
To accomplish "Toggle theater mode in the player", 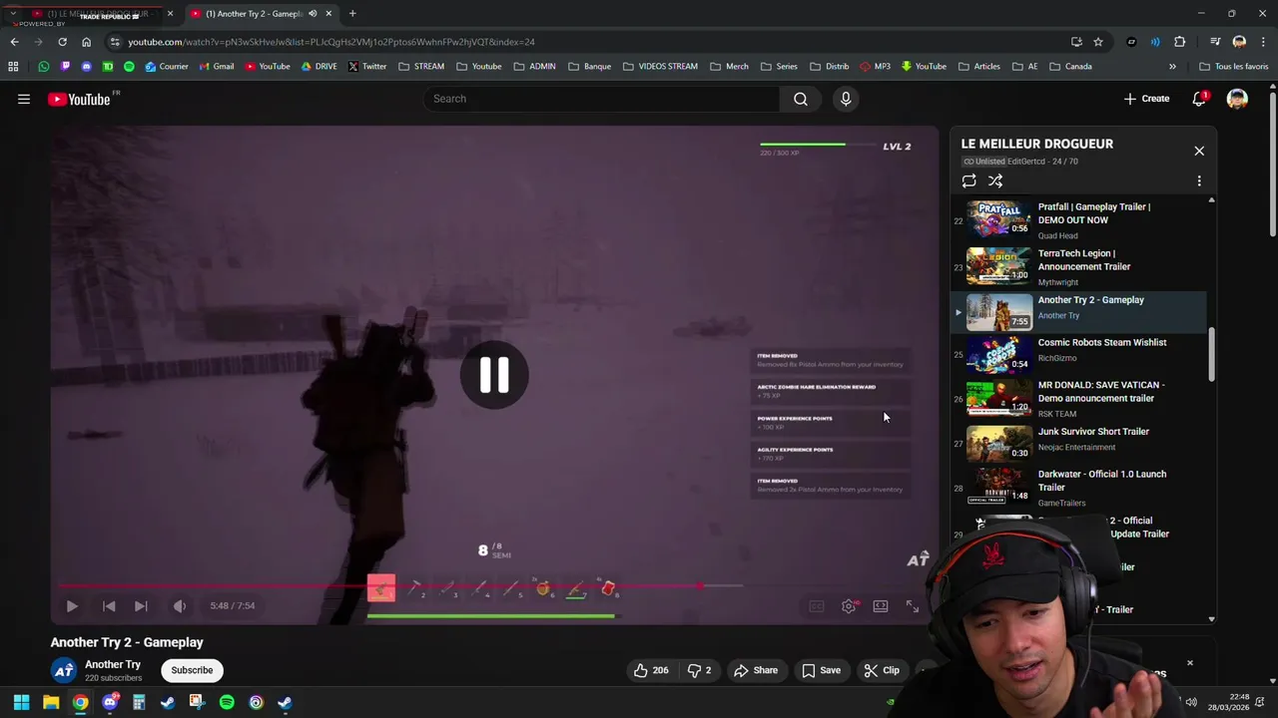I will (x=881, y=605).
